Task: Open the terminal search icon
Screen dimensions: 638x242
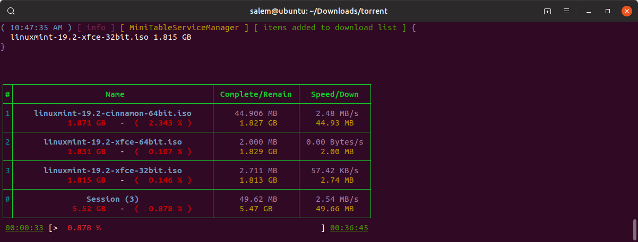Action: 11,11
